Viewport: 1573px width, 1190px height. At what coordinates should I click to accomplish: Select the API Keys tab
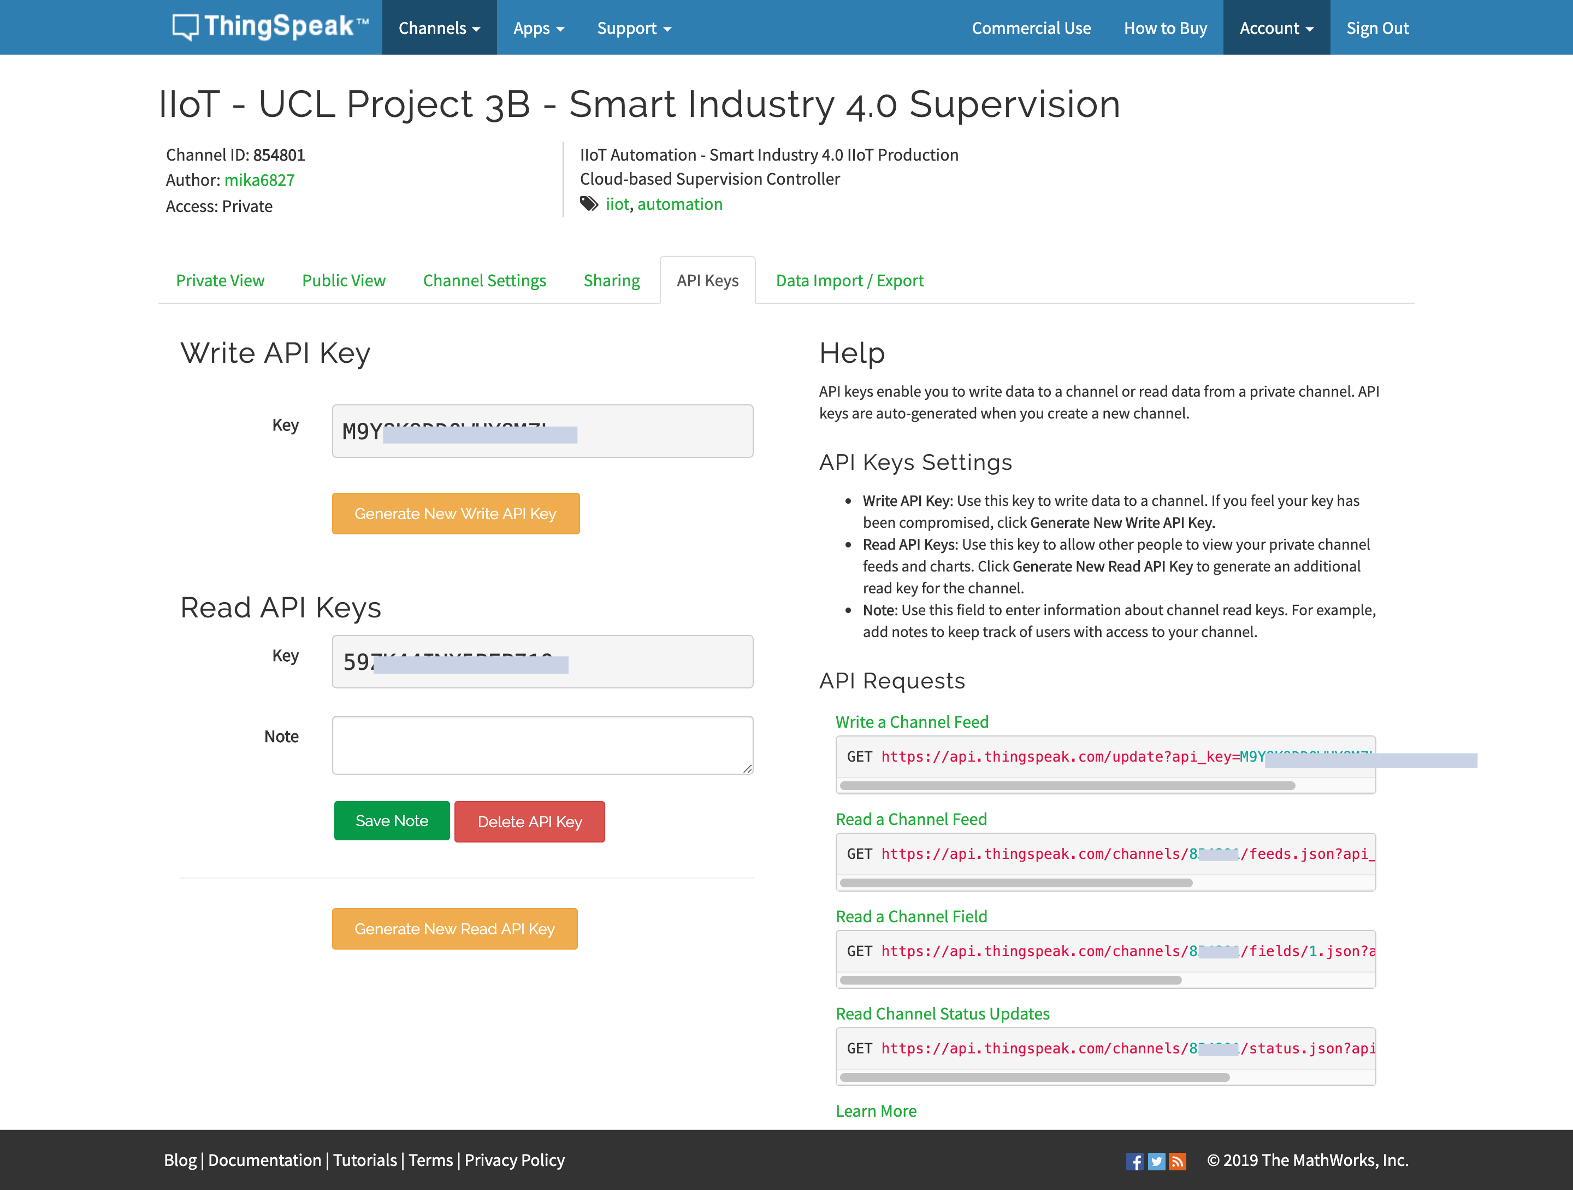pos(707,280)
